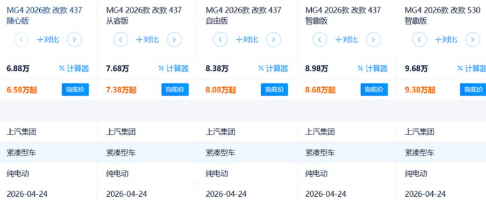This screenshot has height=200, width=486.
Task: Open 计算器 for the 8.38万 model
Action: pos(273,68)
